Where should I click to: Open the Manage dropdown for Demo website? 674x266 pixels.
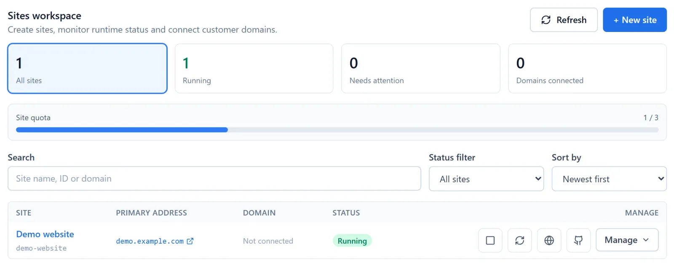pyautogui.click(x=627, y=240)
